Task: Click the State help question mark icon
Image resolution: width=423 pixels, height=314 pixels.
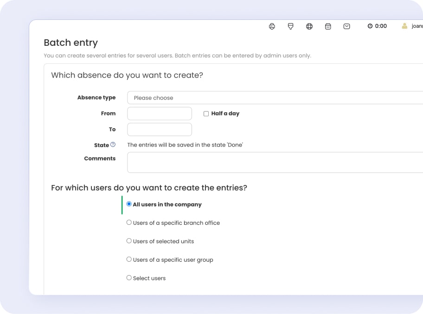Action: click(113, 145)
